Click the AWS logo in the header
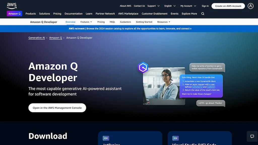The height and width of the screenshot is (145, 258). point(12,6)
